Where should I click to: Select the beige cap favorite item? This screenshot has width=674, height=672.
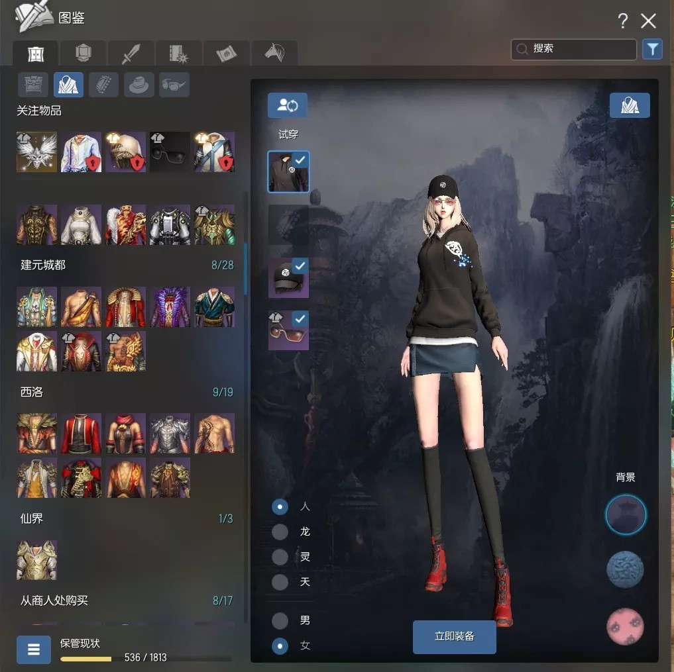125,152
